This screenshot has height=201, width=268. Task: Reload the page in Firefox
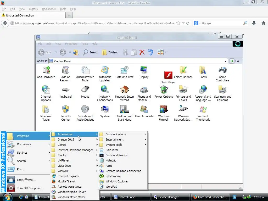pyautogui.click(x=188, y=23)
